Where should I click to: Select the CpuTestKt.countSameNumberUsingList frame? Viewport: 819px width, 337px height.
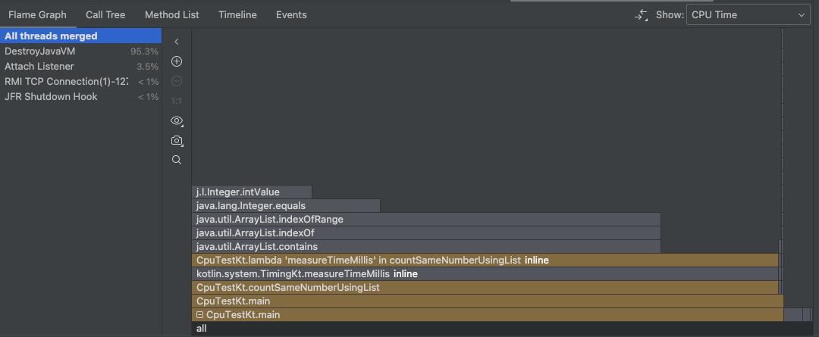(x=484, y=288)
